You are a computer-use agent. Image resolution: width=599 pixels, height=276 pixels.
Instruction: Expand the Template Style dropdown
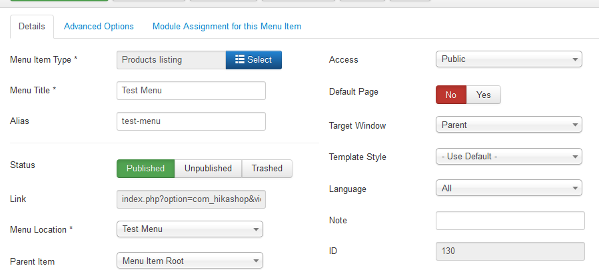pos(509,157)
